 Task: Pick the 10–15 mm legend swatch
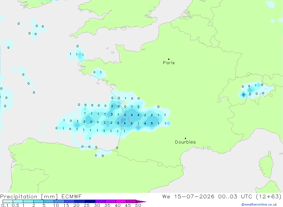(59, 201)
